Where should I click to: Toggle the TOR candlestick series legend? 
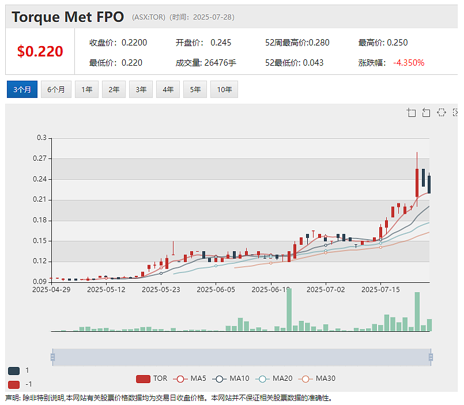pyautogui.click(x=152, y=378)
